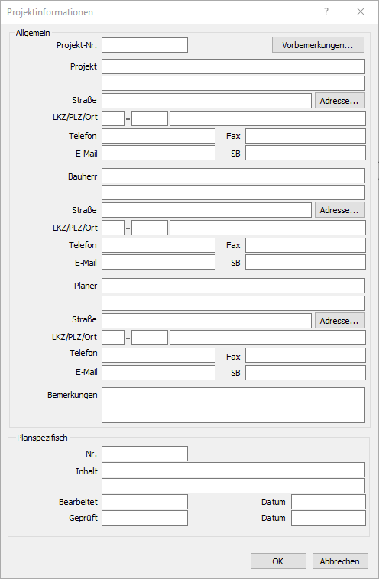Focus the Geprüft input field
Screen dimensions: 379x579
click(145, 518)
